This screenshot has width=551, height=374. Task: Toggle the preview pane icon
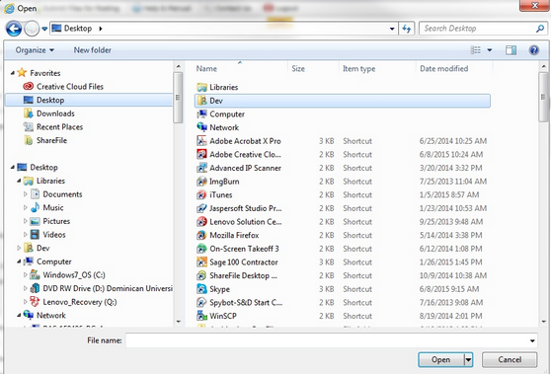pyautogui.click(x=511, y=50)
